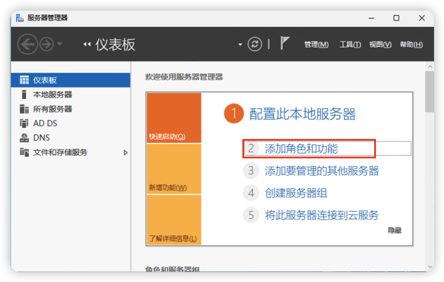Click the refresh icon in header
Image resolution: width=444 pixels, height=282 pixels.
pos(255,44)
